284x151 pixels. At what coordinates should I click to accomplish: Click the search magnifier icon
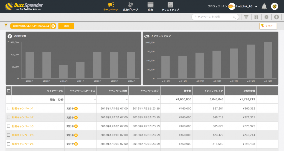(234, 17)
